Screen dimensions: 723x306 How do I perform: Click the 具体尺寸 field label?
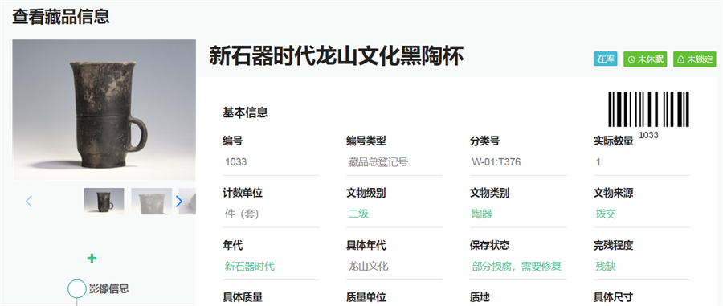pyautogui.click(x=613, y=297)
